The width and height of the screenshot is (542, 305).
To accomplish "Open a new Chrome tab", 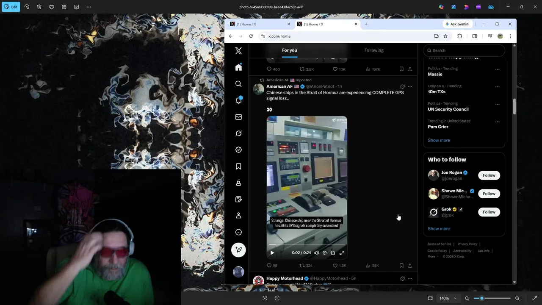I will (366, 24).
